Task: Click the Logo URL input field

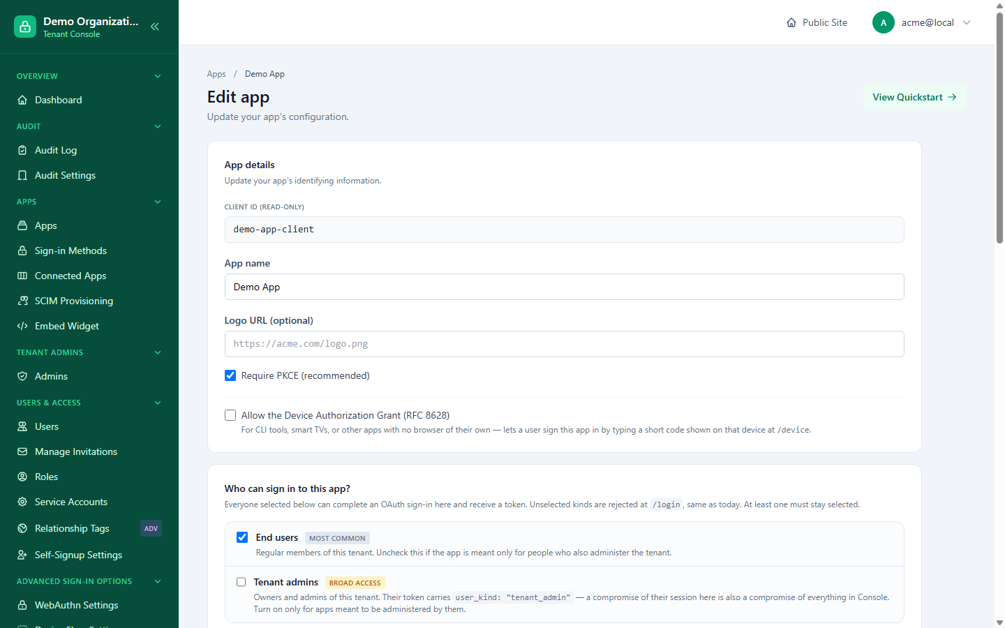Action: click(x=564, y=344)
